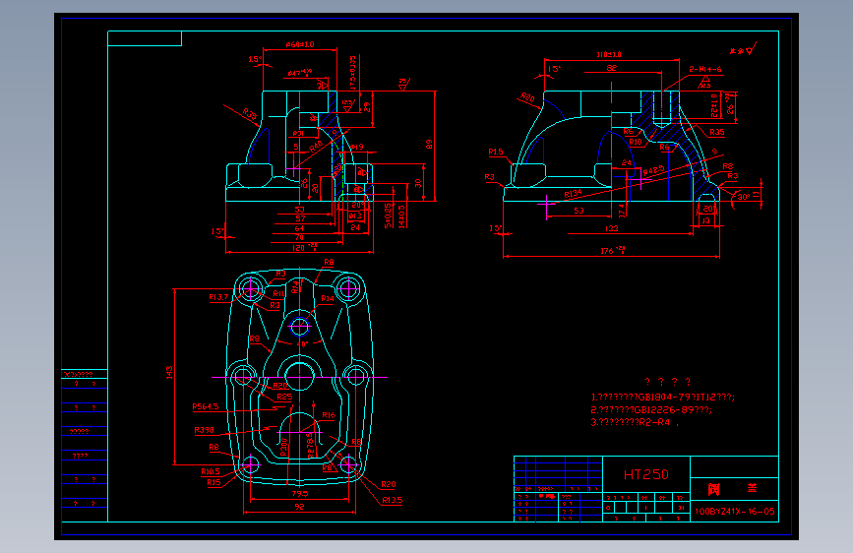Viewport: 853px width, 553px height.
Task: Click the R13.7 radius label
Action: pos(218,297)
